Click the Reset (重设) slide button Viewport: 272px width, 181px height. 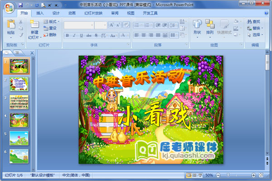tap(50, 28)
